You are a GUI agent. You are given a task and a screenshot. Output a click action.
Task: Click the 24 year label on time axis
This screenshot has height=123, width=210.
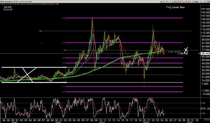click(162, 120)
